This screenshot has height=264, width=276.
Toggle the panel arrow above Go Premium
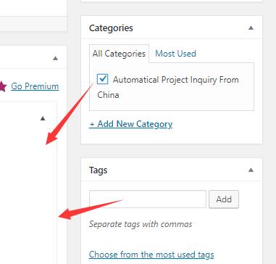(55, 58)
